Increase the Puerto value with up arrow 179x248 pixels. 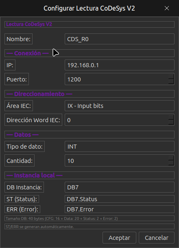pos(171,77)
